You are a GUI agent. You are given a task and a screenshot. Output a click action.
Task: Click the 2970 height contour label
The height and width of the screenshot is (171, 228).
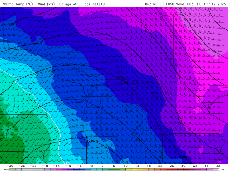pos(88,32)
